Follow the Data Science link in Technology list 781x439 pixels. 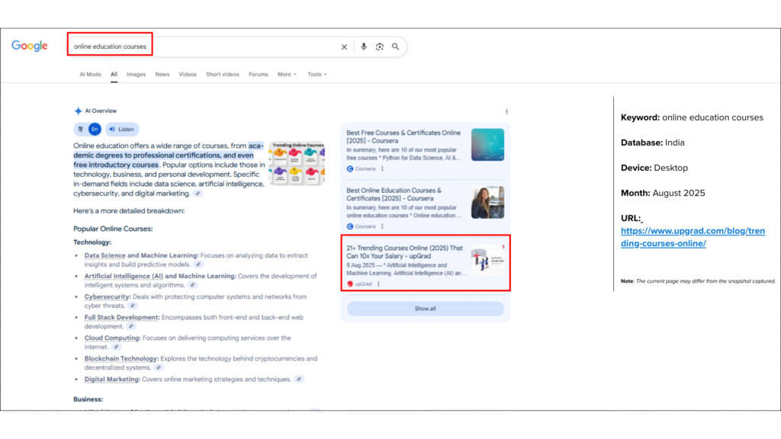(104, 255)
